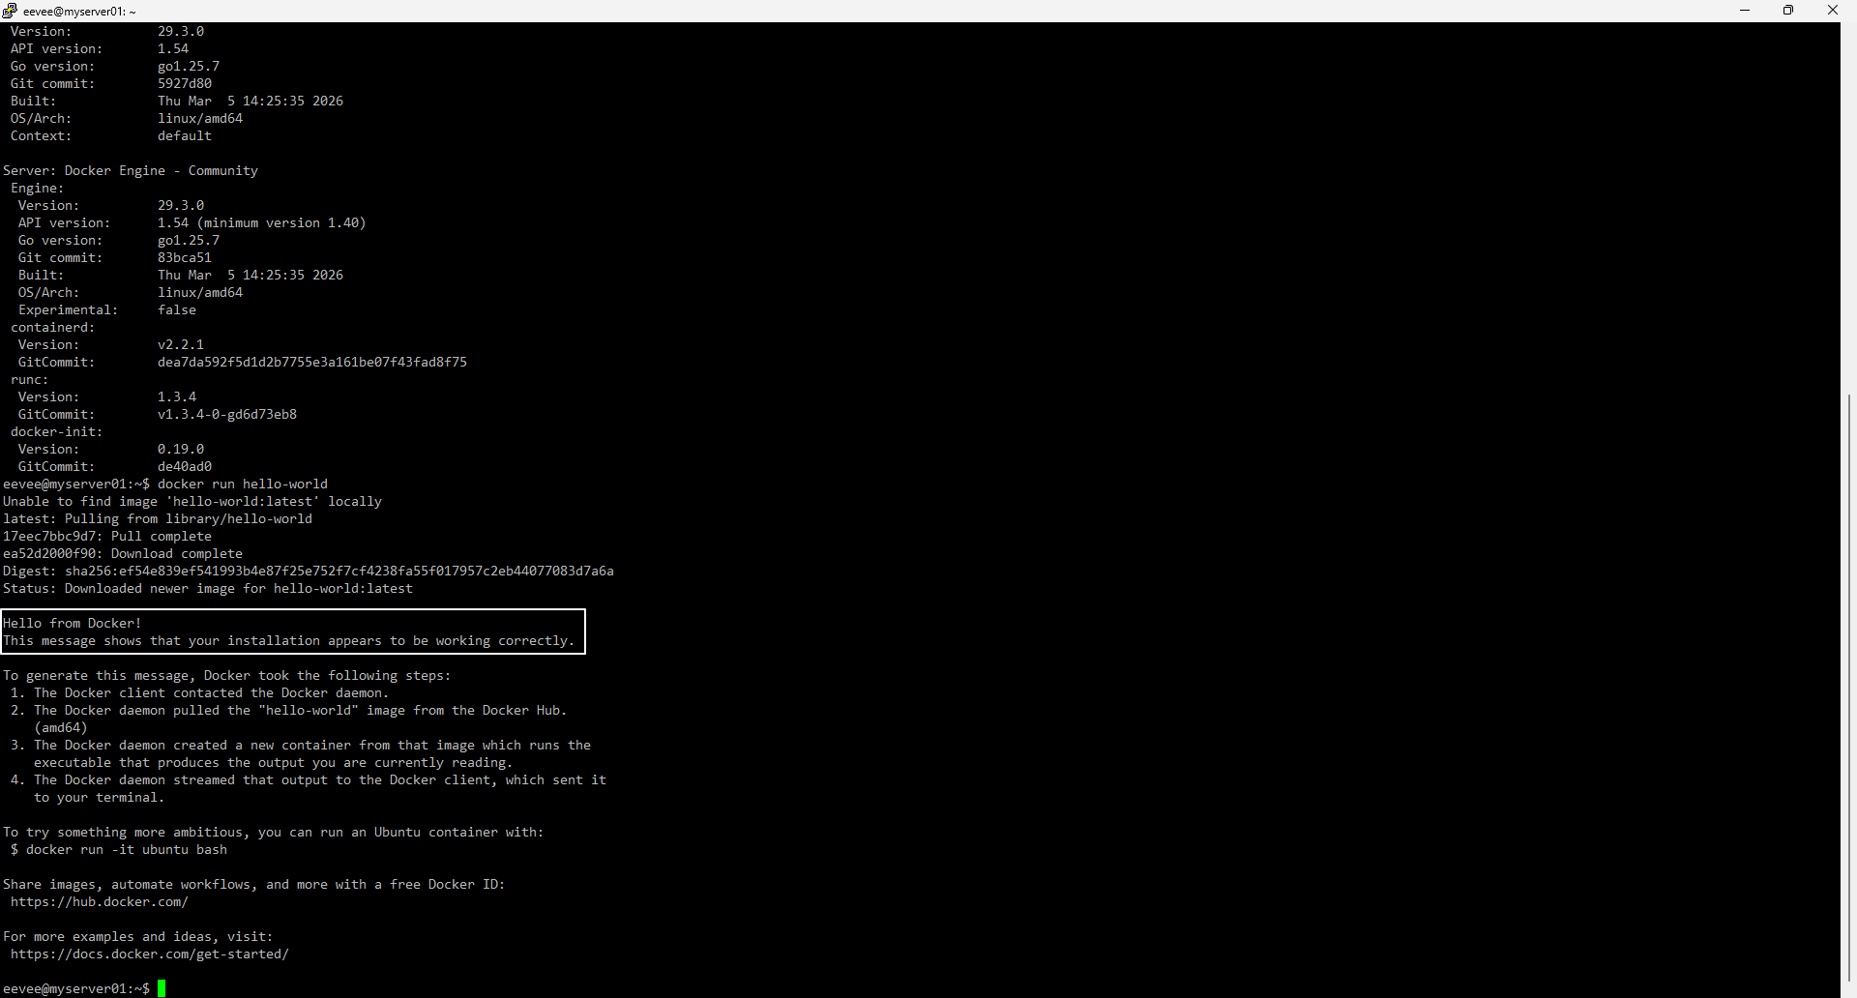The image size is (1857, 998).
Task: Click the 'v1.3.4-0-gd6d73eb8' GitCommit value
Action: coord(227,414)
